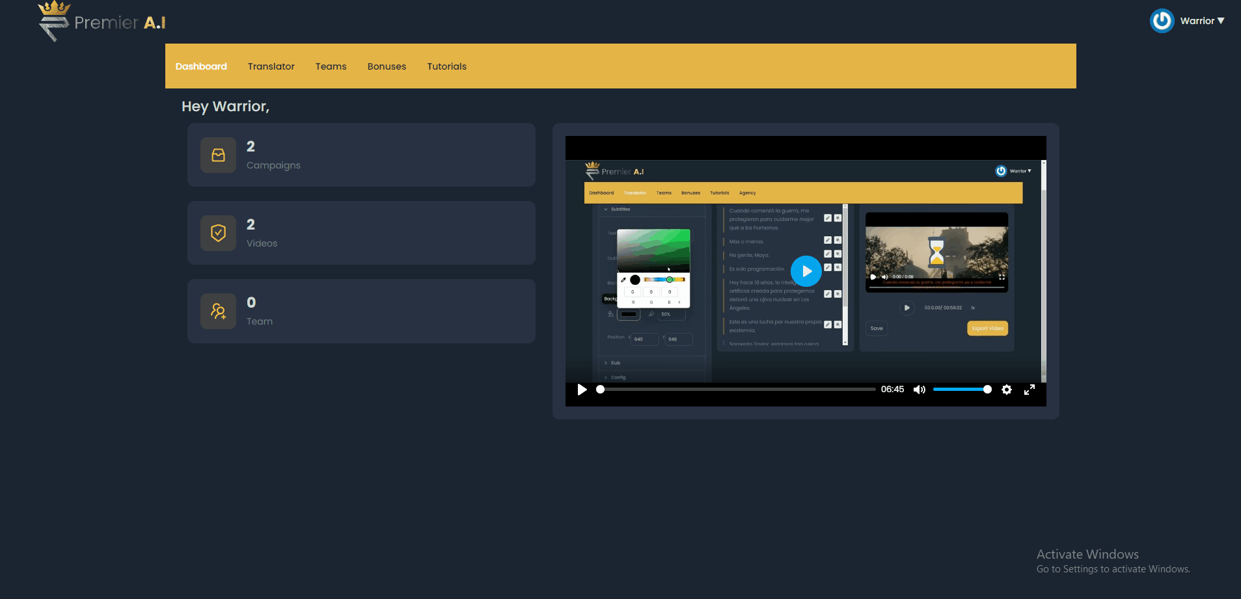The image size is (1241, 599).
Task: Switch to the Teams tab
Action: click(331, 66)
